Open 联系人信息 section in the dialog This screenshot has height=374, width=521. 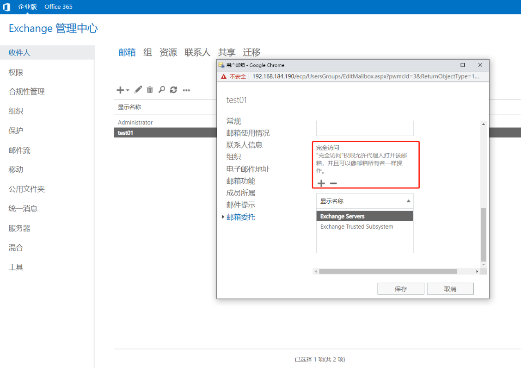pyautogui.click(x=244, y=145)
